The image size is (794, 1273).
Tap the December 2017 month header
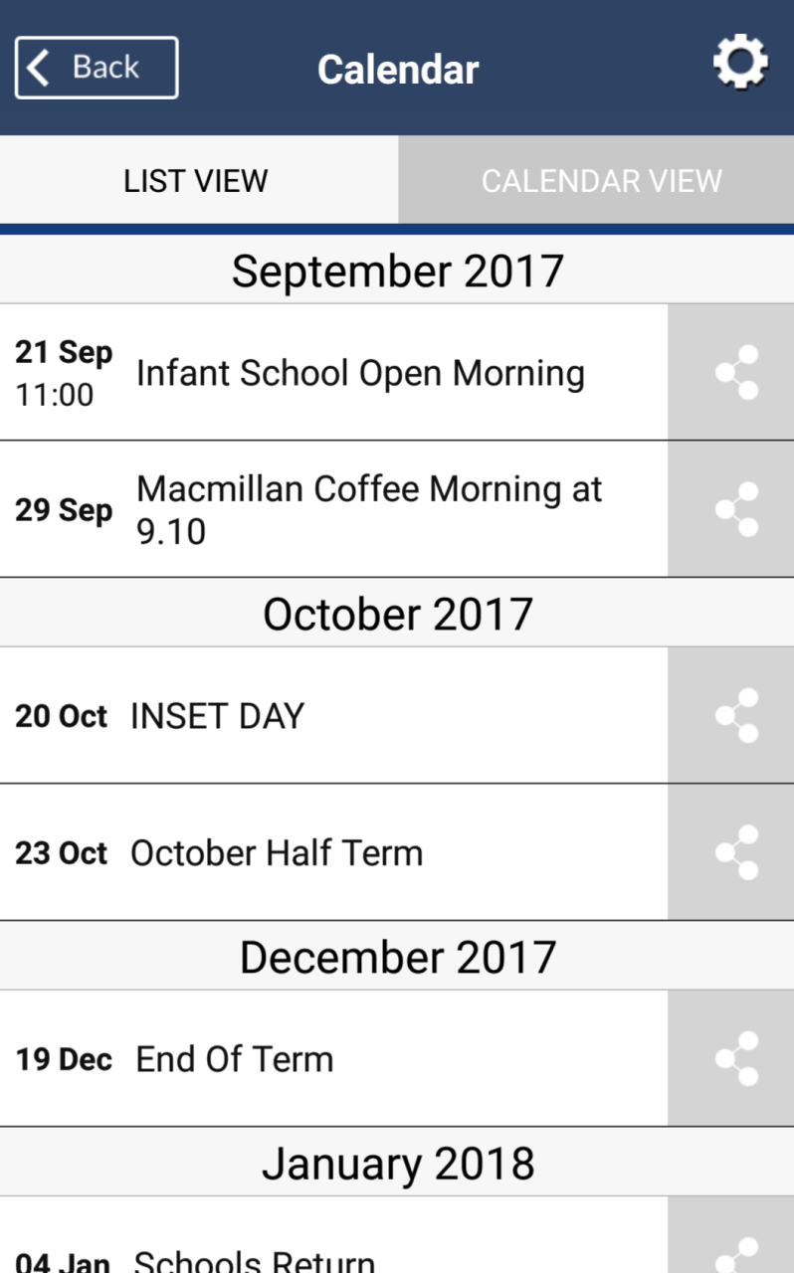[x=397, y=956]
